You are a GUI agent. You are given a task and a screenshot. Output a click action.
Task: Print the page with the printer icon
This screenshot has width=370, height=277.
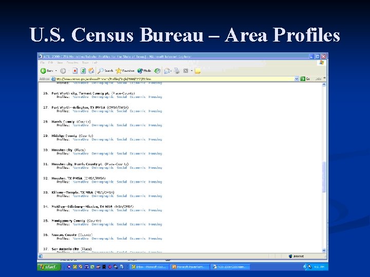click(x=177, y=71)
